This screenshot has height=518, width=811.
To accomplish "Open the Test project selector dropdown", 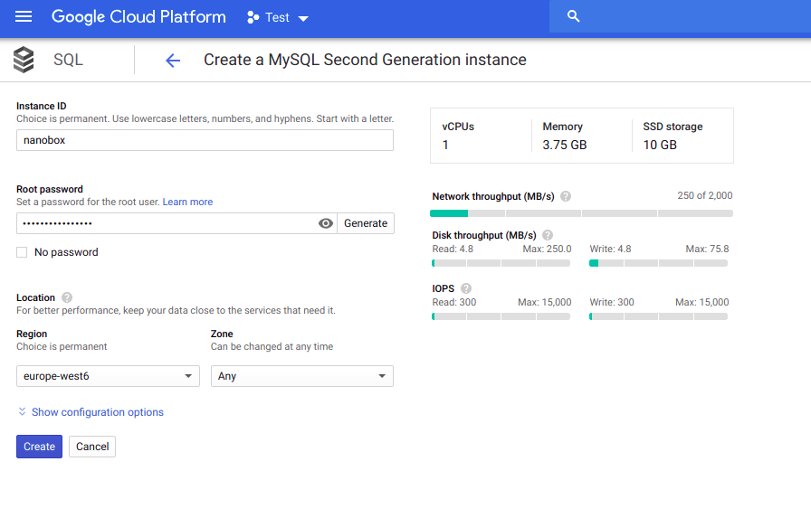I will (x=277, y=18).
